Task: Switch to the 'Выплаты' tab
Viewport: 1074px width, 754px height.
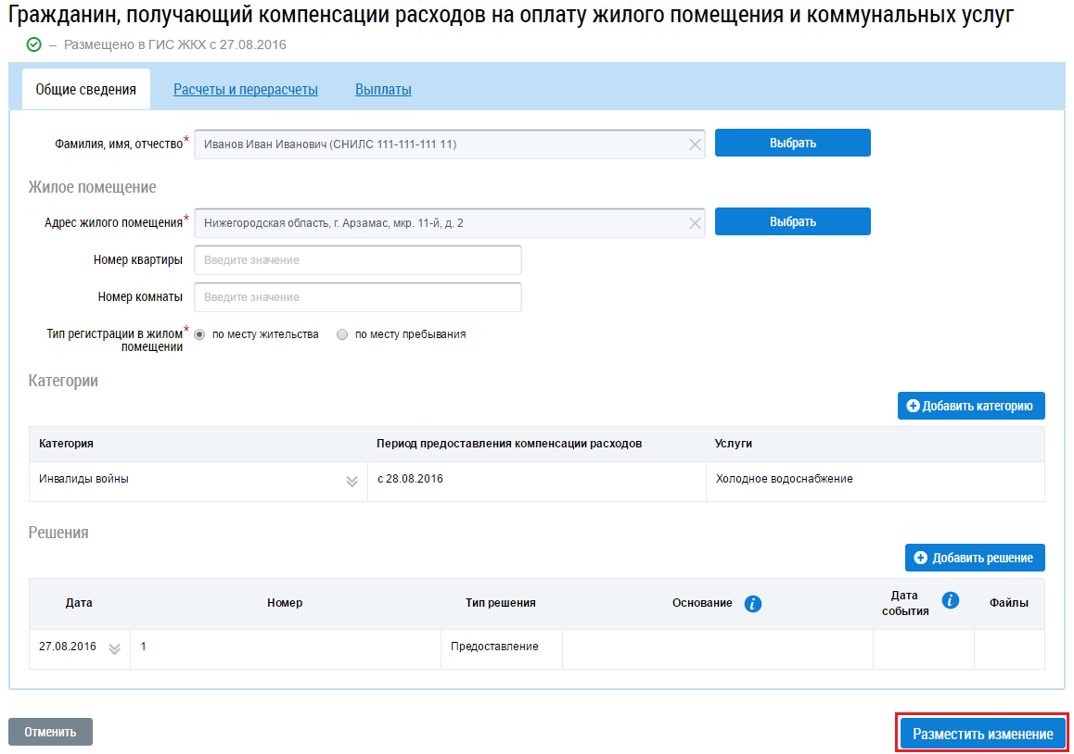Action: click(383, 90)
